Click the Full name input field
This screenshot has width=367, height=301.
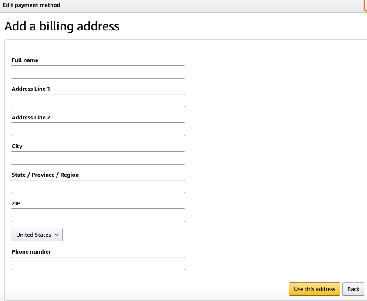tap(98, 72)
